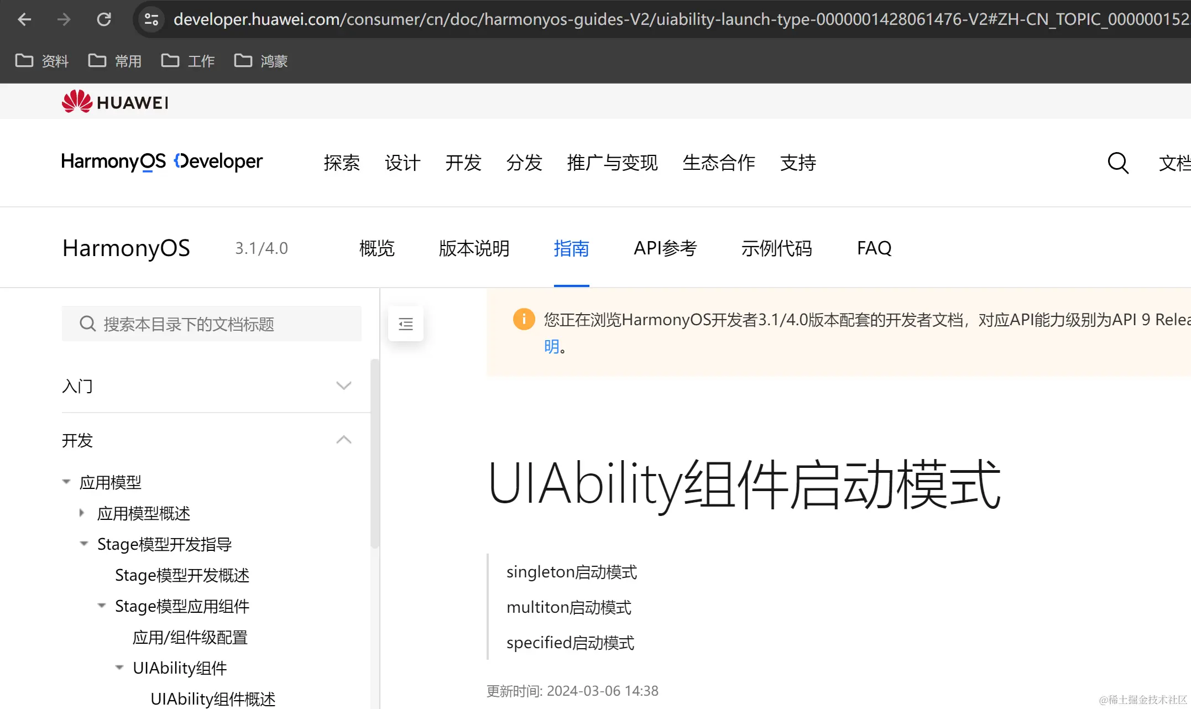Open 应用/组件级配置 in sidebar

pos(190,637)
